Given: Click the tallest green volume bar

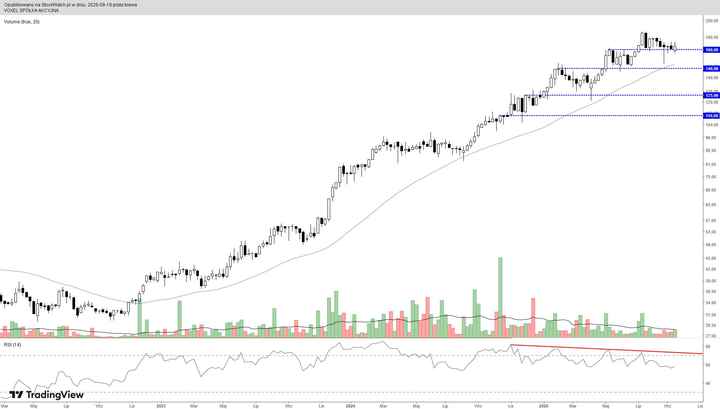Looking at the screenshot, I should pyautogui.click(x=500, y=297).
